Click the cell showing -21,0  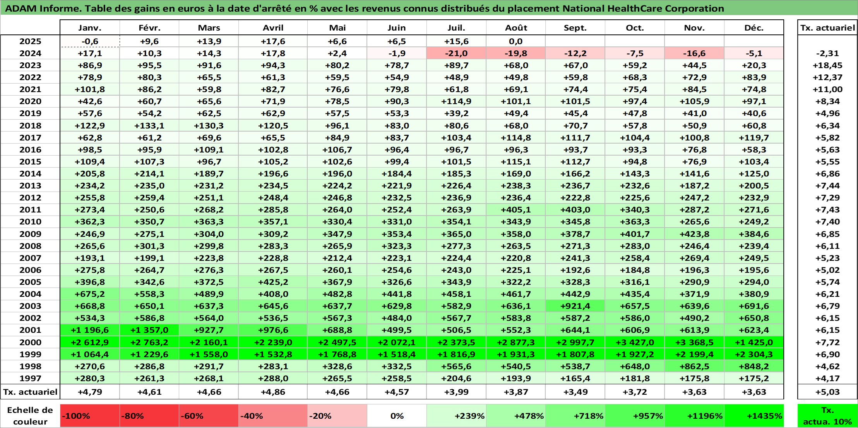point(456,53)
